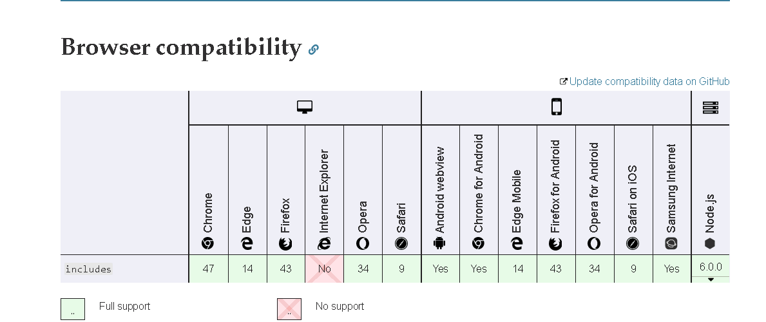Click the mobile phone platform icon
Screen dimensions: 766x322
tap(557, 106)
